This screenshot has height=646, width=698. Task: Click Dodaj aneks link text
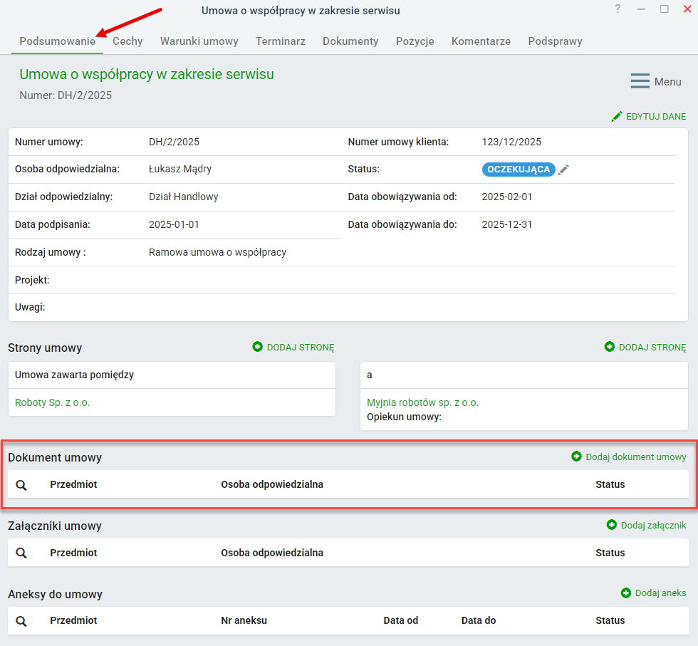click(661, 593)
